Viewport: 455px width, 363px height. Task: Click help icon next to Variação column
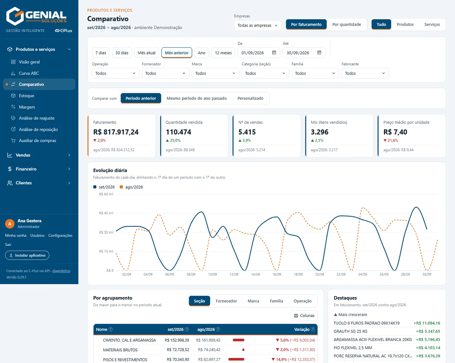(313, 329)
